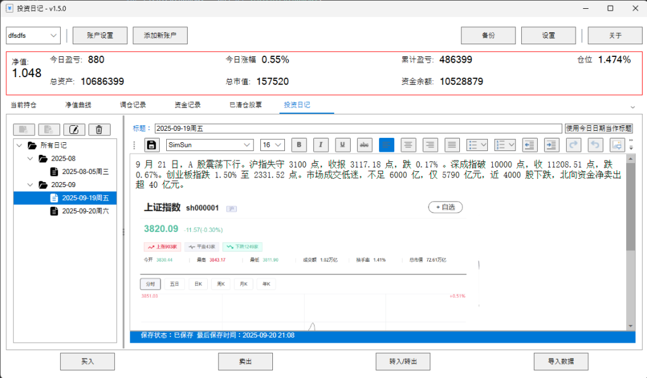Click the 导入数据 button

click(x=561, y=362)
